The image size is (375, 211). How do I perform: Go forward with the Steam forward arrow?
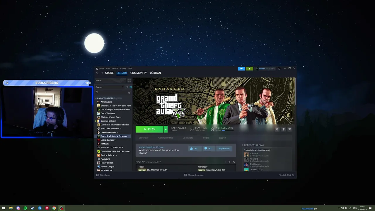click(x=102, y=73)
